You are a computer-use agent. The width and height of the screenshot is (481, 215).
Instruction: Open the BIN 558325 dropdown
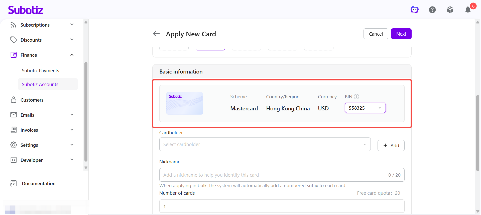pyautogui.click(x=365, y=108)
